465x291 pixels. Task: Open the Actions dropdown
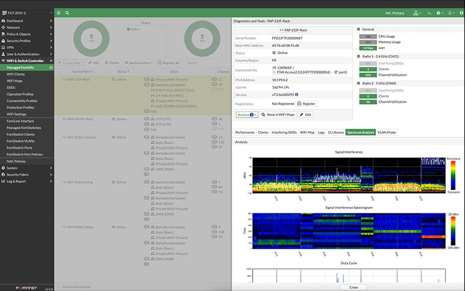pos(247,114)
